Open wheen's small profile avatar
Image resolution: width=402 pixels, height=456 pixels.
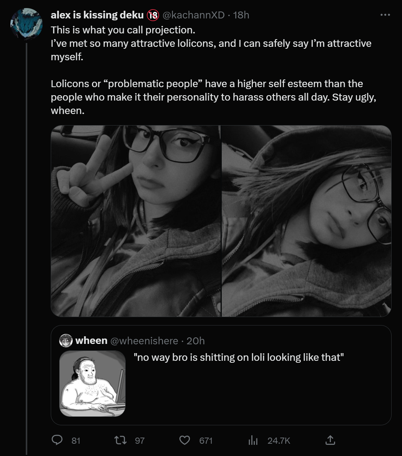(66, 340)
